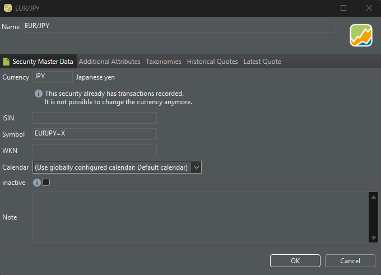Switch to the Additional Attributes tab
The width and height of the screenshot is (381, 275).
[x=110, y=62]
